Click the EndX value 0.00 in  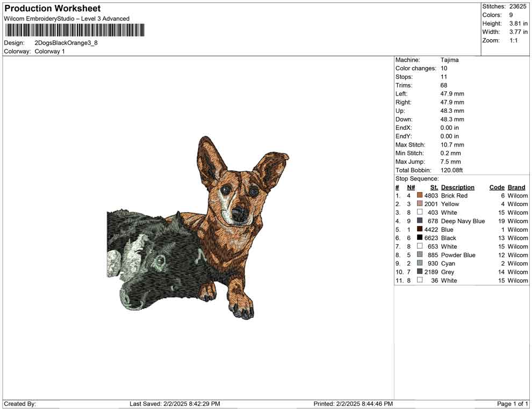(450, 128)
